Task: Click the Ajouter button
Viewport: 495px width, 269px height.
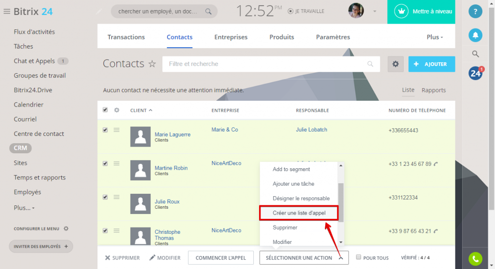Action: point(432,64)
